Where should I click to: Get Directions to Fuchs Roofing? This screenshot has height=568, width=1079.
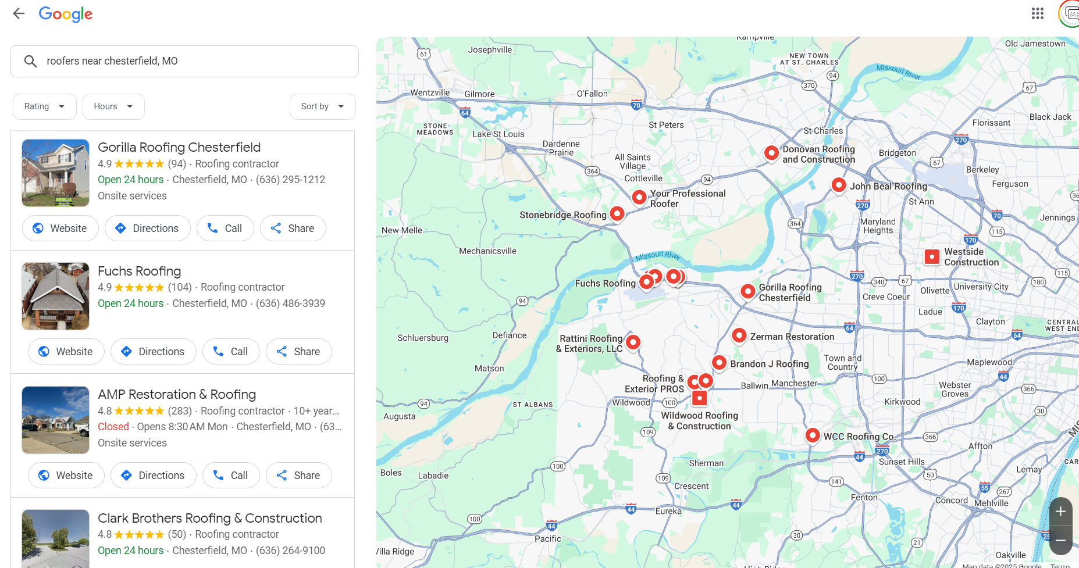click(154, 352)
